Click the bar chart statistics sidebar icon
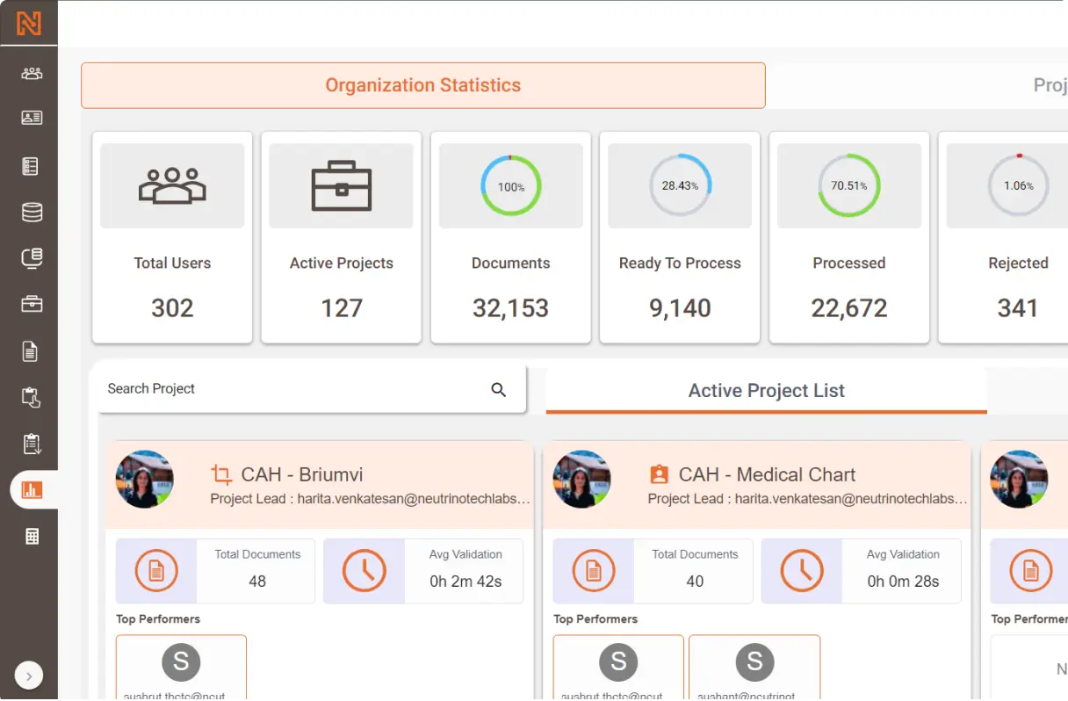This screenshot has width=1068, height=701. pos(32,490)
